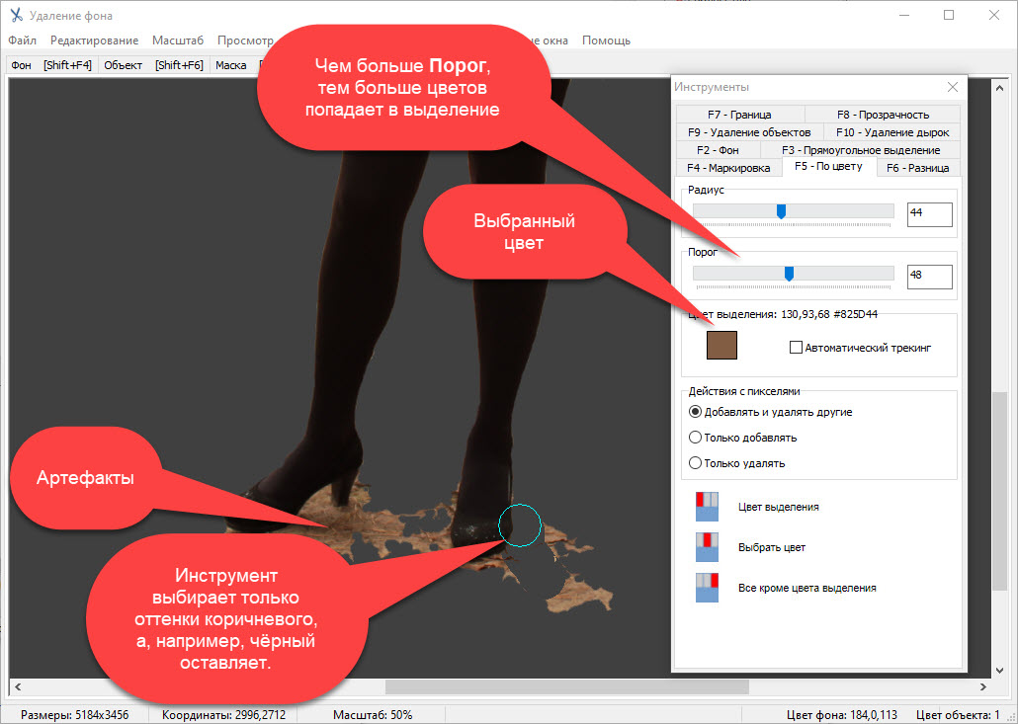
Task: Click the Порог slider handle
Action: 789,274
